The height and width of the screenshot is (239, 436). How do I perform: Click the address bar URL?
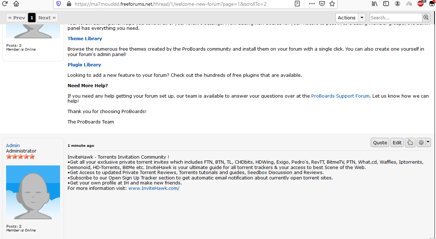[x=170, y=4]
